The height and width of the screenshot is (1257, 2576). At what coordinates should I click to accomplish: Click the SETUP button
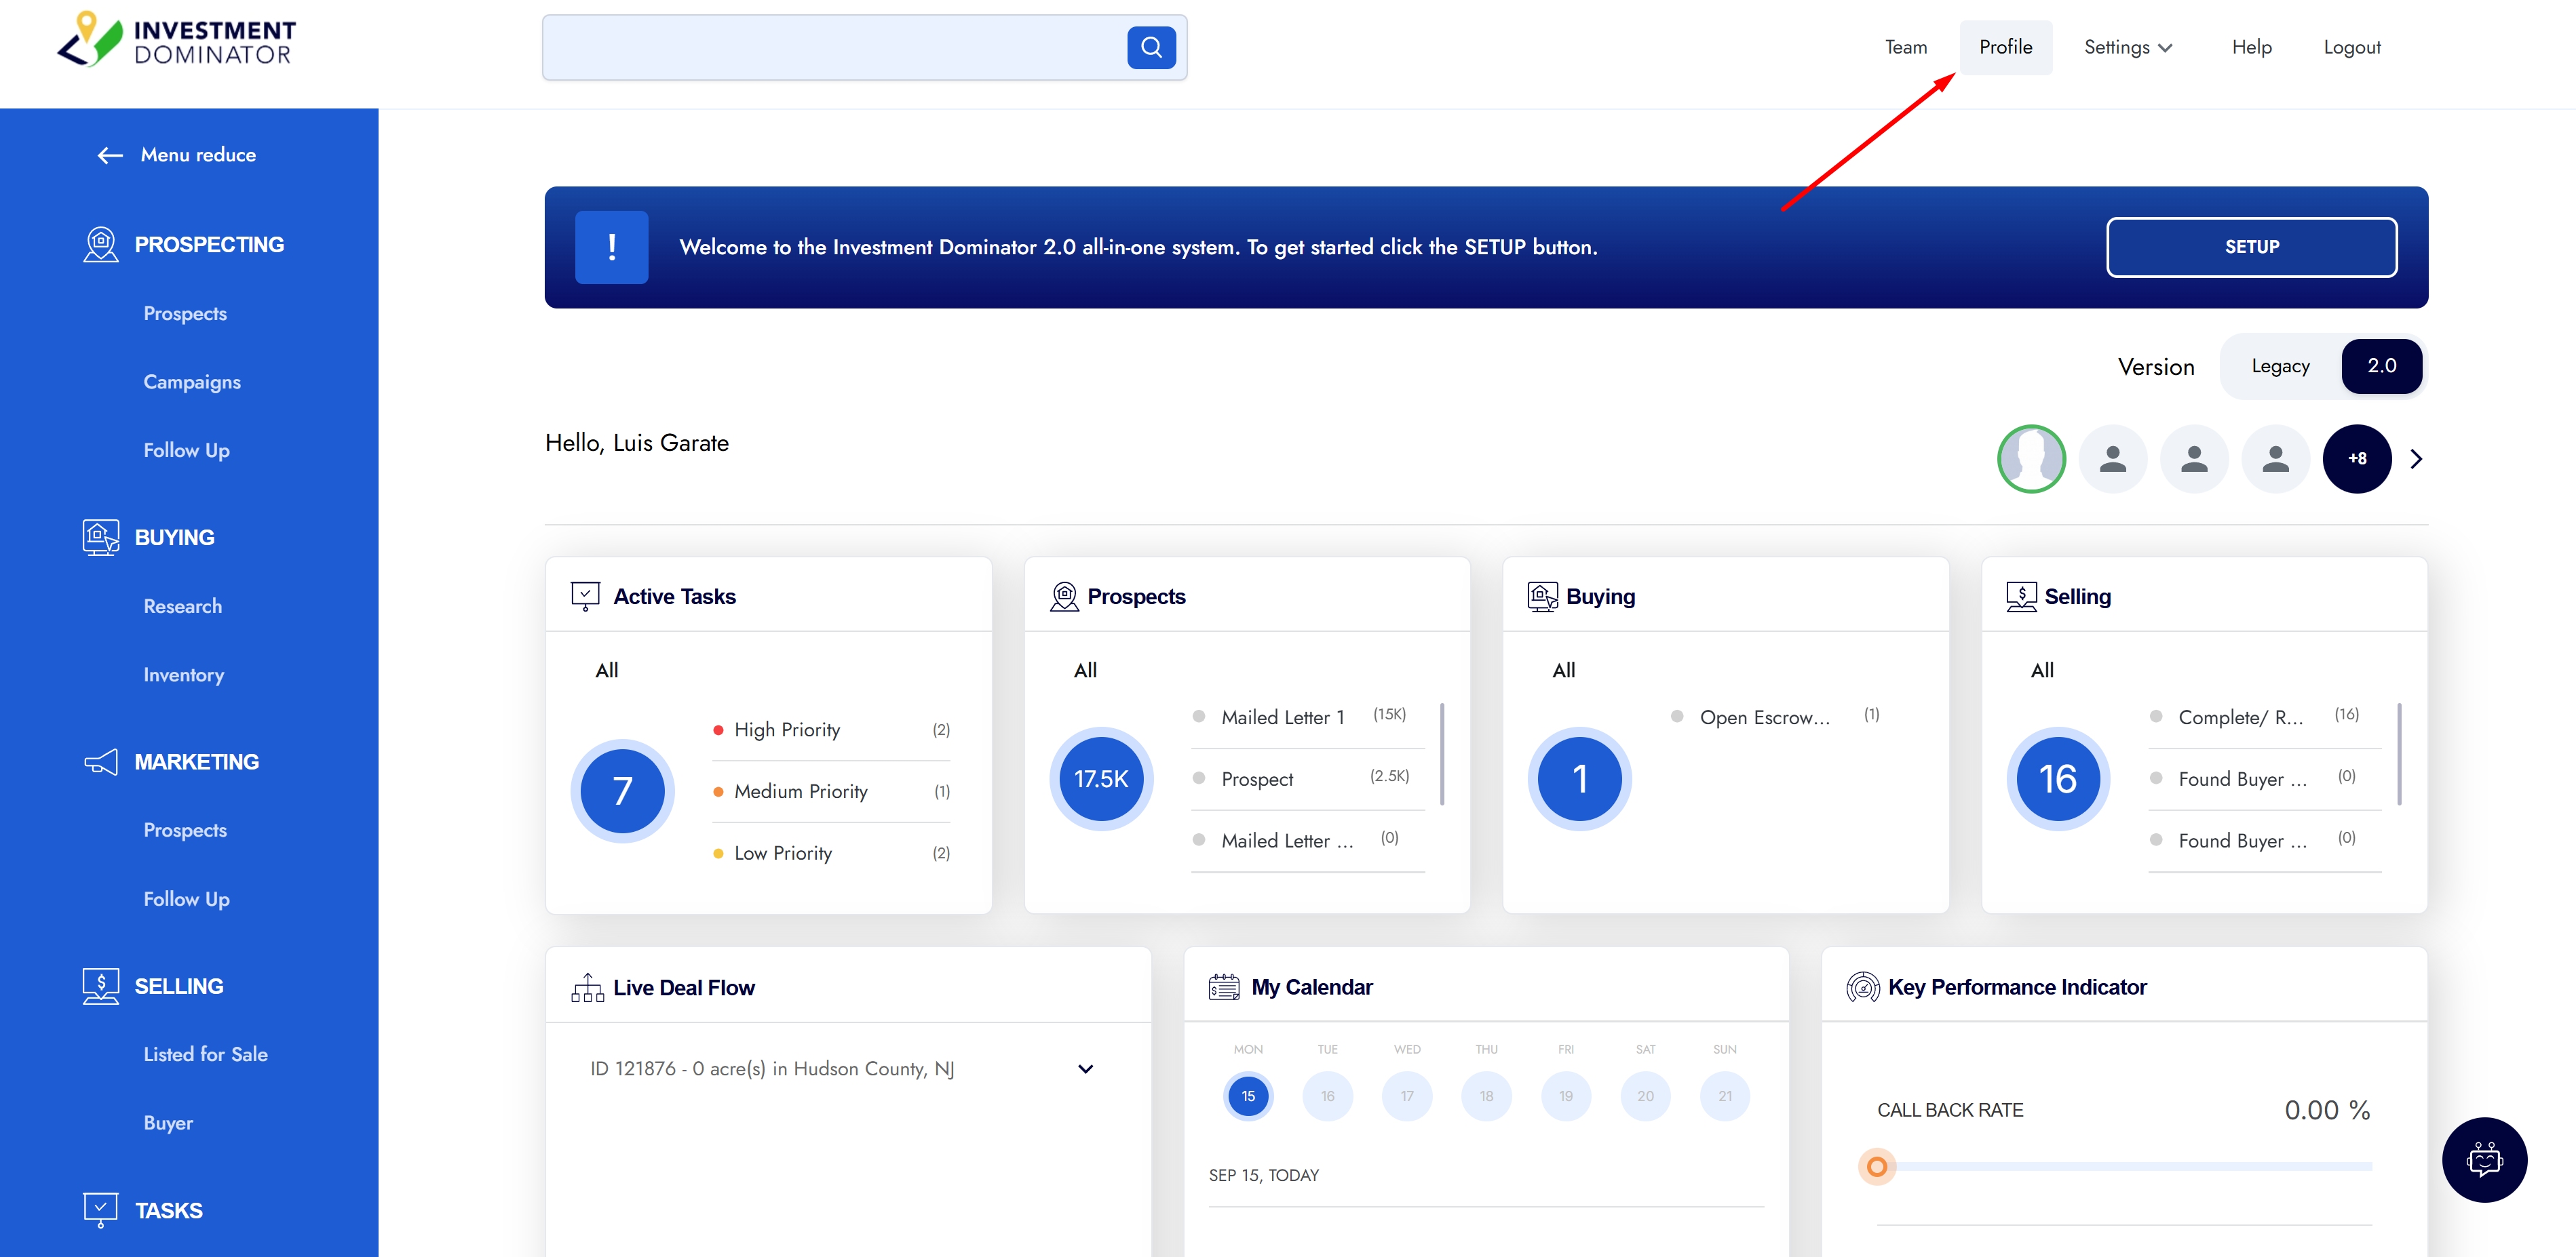[x=2251, y=247]
